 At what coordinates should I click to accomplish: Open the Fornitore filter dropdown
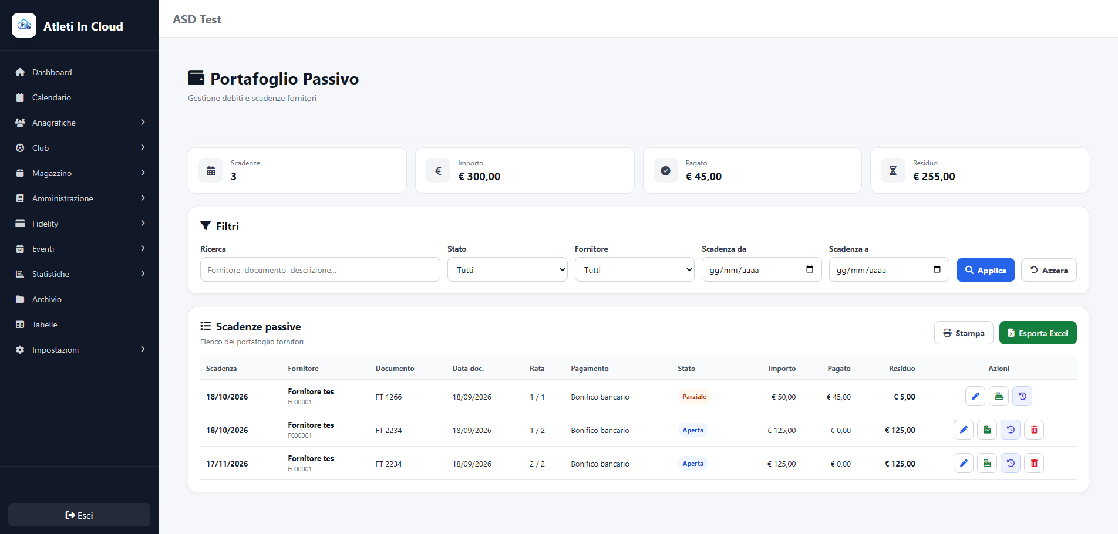coord(635,270)
